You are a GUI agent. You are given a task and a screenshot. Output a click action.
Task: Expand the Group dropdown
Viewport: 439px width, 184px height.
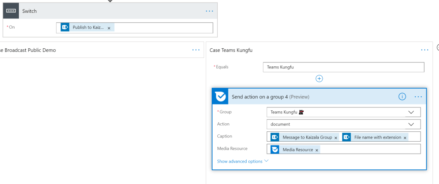click(x=411, y=112)
